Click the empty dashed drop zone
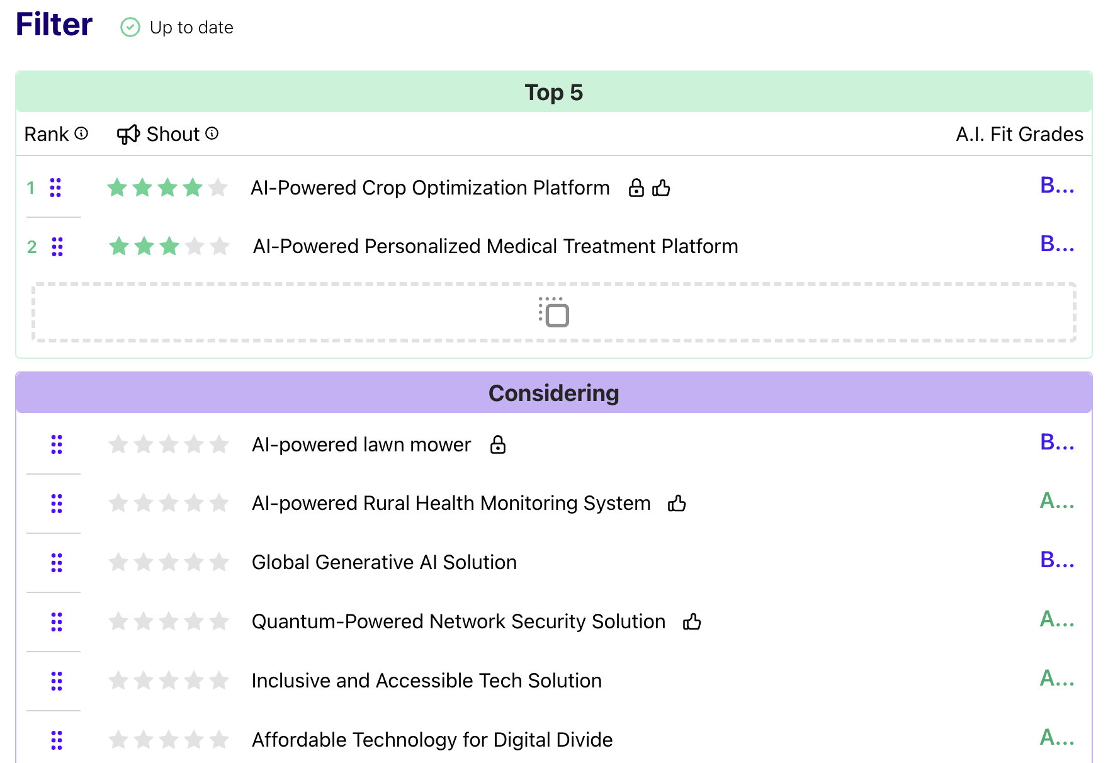 [x=553, y=313]
